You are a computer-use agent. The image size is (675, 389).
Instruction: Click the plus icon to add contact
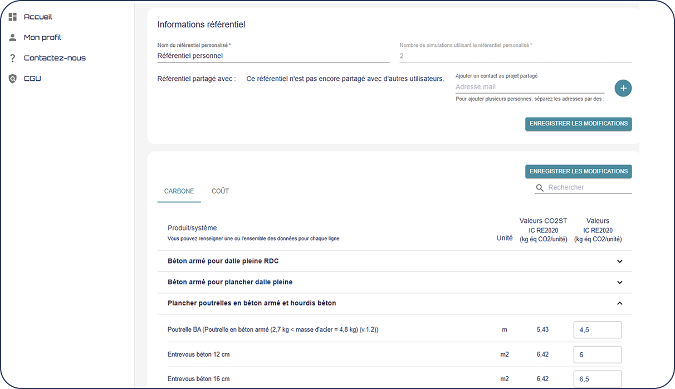pyautogui.click(x=623, y=88)
